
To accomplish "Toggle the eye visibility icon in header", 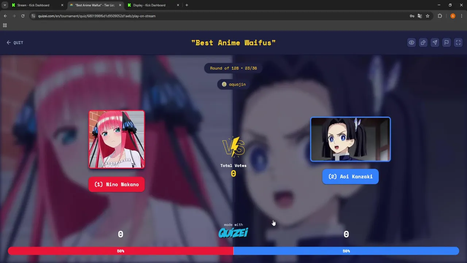I will (412, 43).
